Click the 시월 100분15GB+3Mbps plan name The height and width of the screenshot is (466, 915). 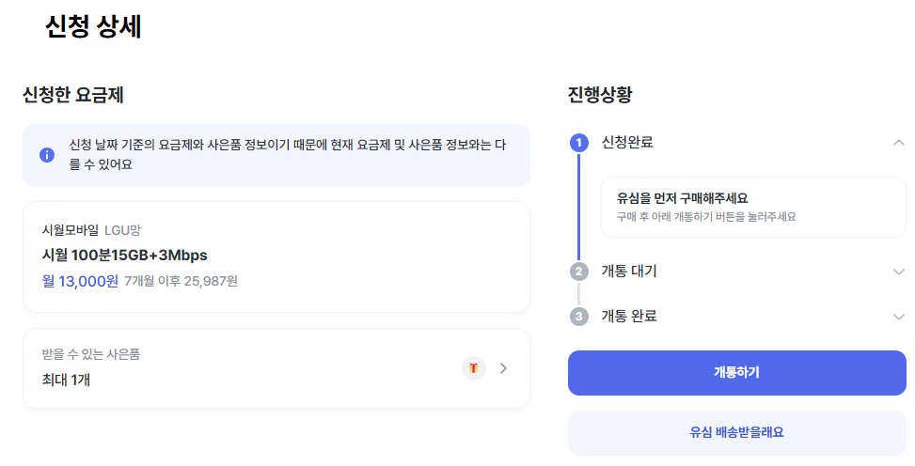point(124,256)
